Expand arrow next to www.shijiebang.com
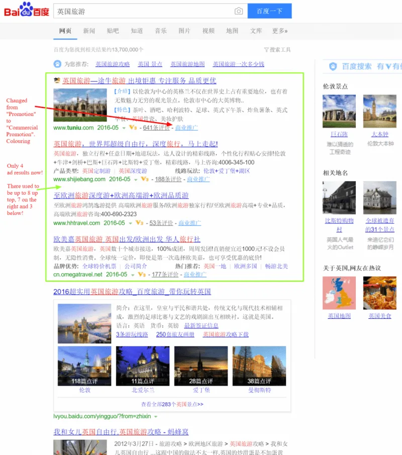402x455 pixels. point(136,180)
